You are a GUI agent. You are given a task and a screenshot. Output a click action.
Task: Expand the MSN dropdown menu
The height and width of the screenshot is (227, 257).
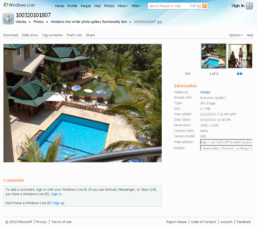(x=136, y=6)
